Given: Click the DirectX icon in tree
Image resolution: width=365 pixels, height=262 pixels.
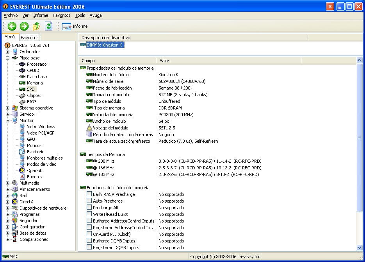Looking at the screenshot, I should tap(15, 202).
